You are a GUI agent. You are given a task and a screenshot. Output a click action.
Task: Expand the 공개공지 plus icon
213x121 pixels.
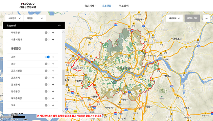point(53,85)
